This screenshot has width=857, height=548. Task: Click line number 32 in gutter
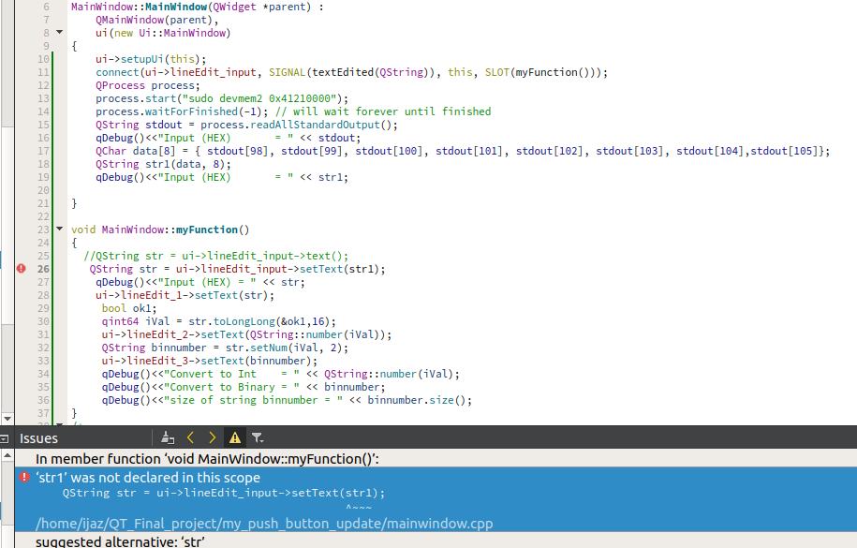(43, 348)
